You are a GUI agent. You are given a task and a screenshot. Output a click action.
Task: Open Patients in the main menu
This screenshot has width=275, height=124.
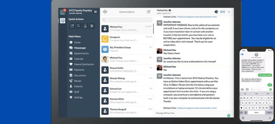click(x=76, y=86)
